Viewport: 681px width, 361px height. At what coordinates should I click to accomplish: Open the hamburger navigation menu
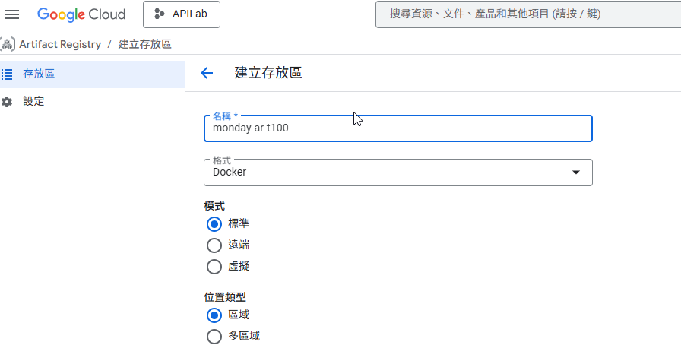click(12, 14)
